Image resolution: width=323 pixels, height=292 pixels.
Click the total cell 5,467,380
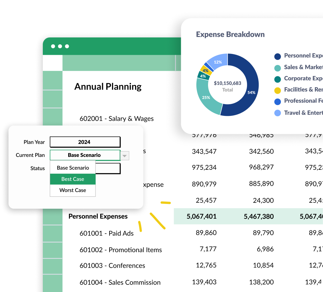point(259,216)
